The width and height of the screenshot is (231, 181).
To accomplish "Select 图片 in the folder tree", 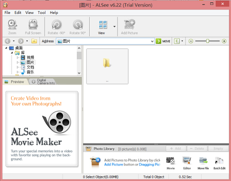I will point(30,62).
